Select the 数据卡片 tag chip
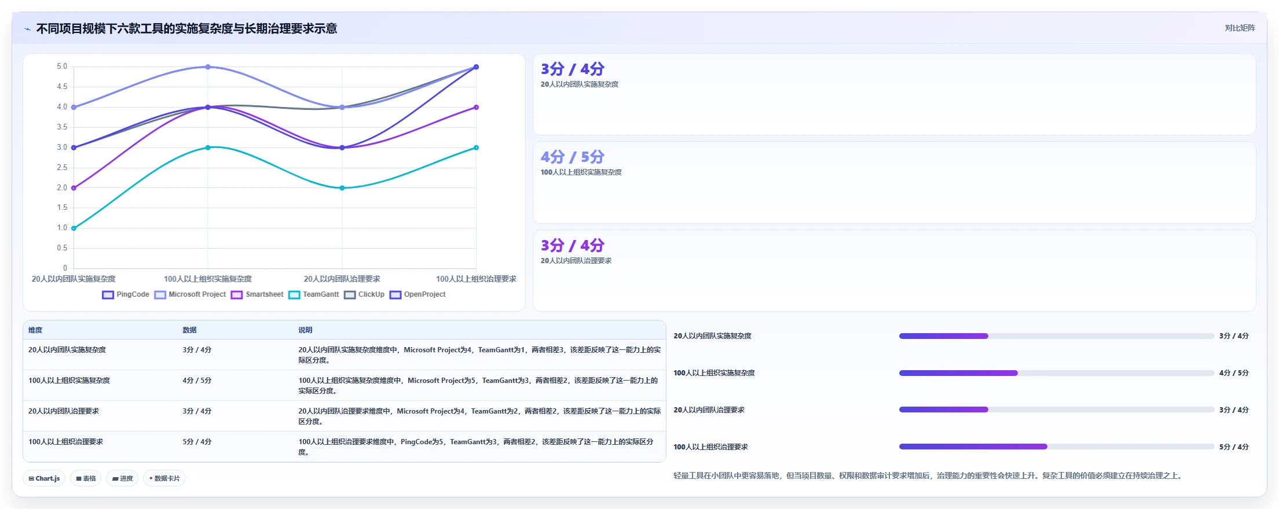This screenshot has height=509, width=1279. [x=164, y=478]
